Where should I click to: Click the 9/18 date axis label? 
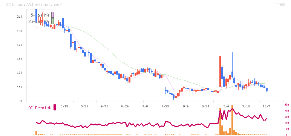coord(246,106)
